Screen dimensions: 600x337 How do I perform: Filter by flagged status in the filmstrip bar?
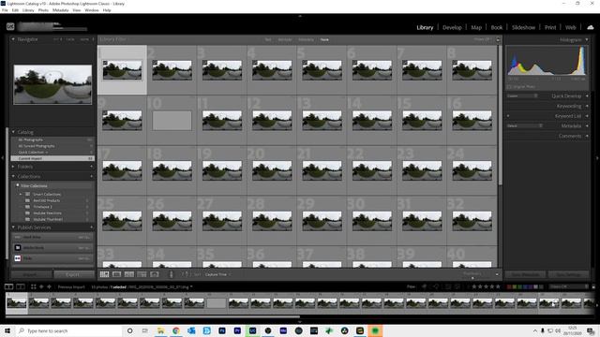425,286
